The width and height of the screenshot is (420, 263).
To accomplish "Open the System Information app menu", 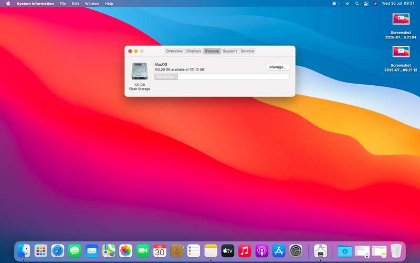I will coord(35,4).
